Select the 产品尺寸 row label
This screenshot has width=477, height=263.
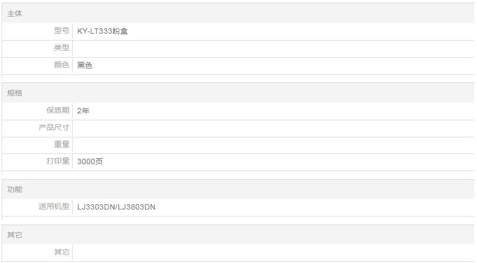point(54,128)
